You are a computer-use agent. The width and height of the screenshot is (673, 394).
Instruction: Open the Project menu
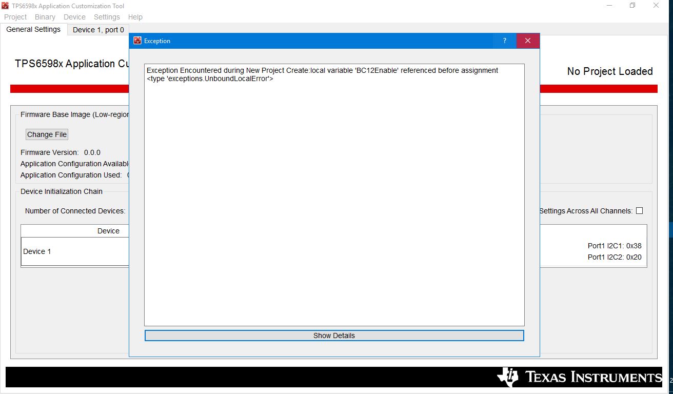click(15, 17)
